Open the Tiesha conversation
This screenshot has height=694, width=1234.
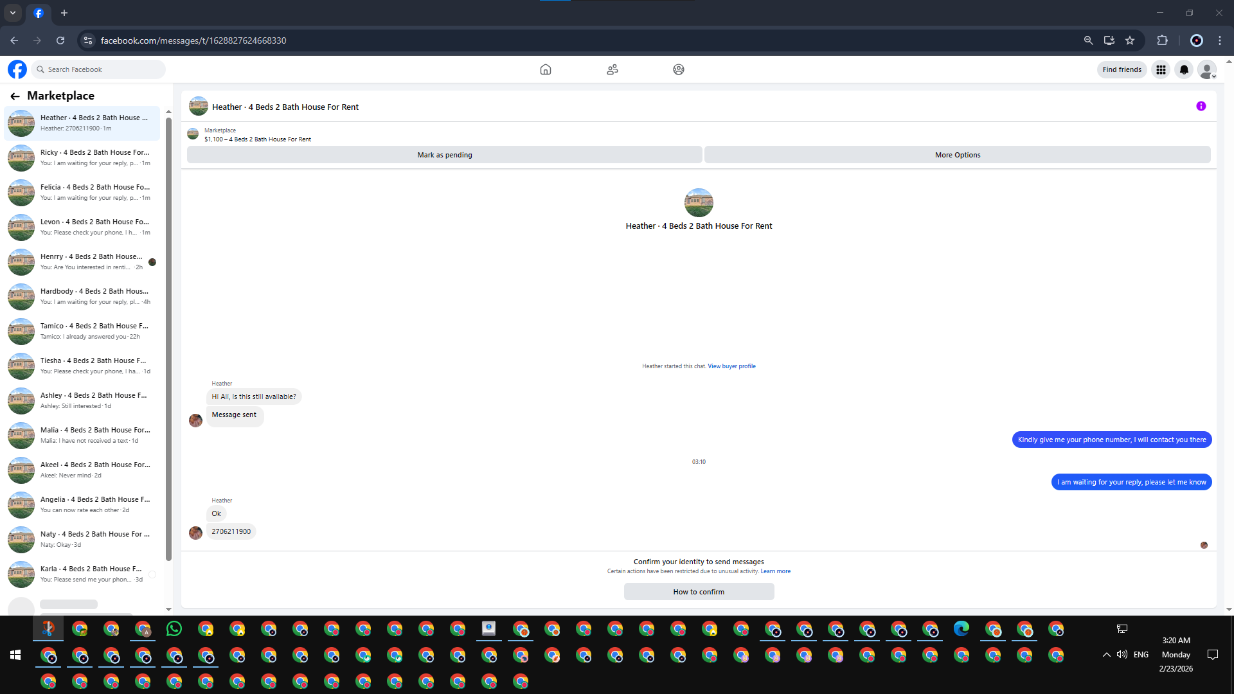pyautogui.click(x=82, y=366)
